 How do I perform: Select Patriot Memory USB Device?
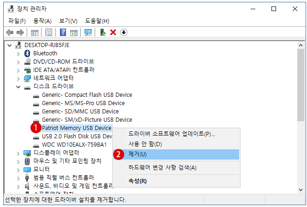(77, 128)
